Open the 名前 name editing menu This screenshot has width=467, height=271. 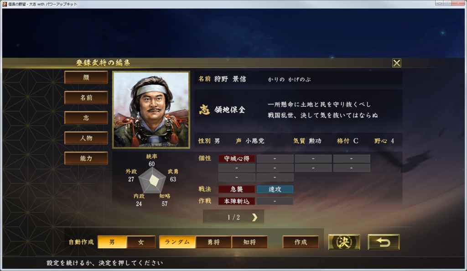coord(86,98)
